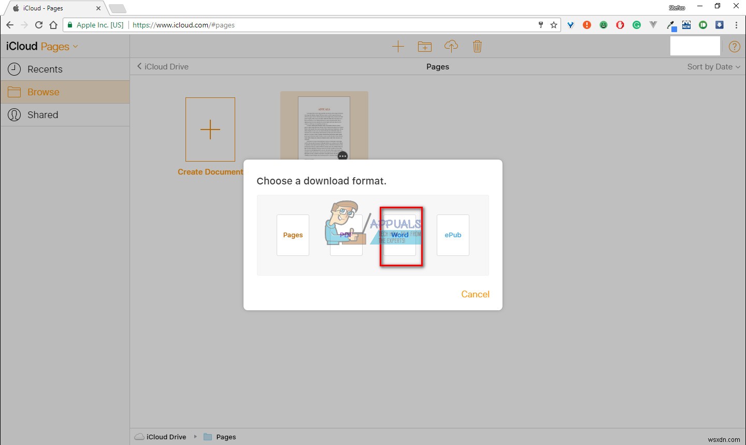Click the Create Document tile
This screenshot has height=445, width=746.
(x=210, y=137)
